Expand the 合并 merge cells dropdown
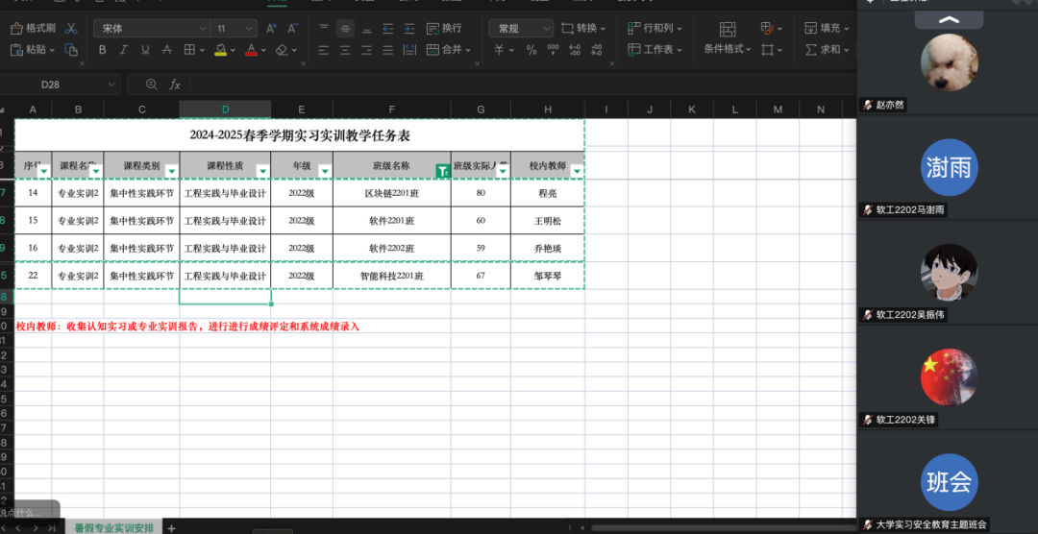This screenshot has width=1038, height=534. pos(469,50)
